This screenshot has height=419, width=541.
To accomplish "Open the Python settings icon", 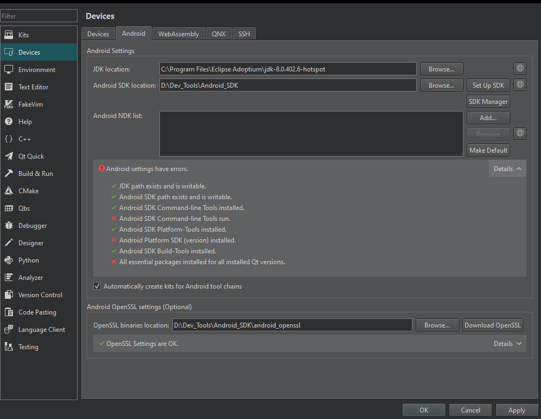I will point(9,260).
